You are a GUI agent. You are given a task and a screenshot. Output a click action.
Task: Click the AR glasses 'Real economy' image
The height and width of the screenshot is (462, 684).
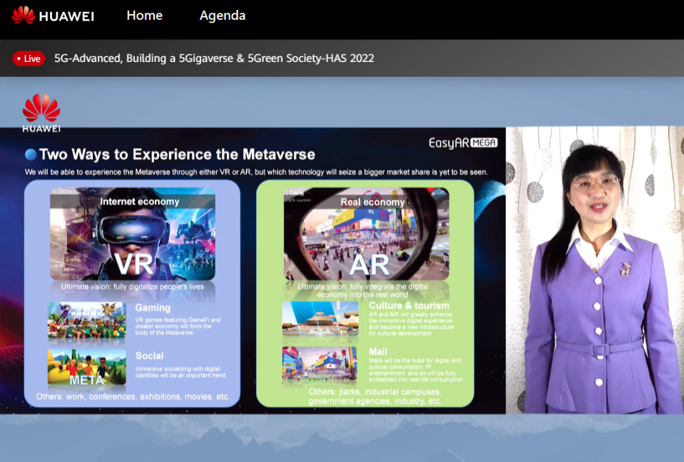pos(367,234)
